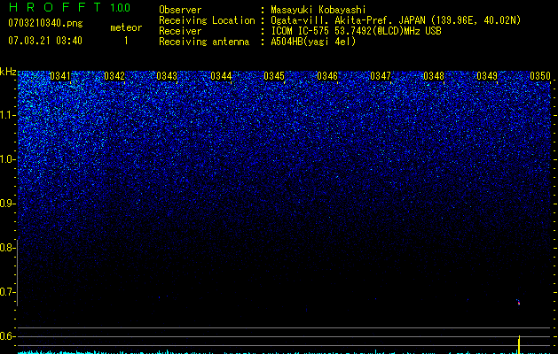This screenshot has width=558, height=354.
Task: Click the red meteor echo spot near 0349
Action: click(x=518, y=303)
